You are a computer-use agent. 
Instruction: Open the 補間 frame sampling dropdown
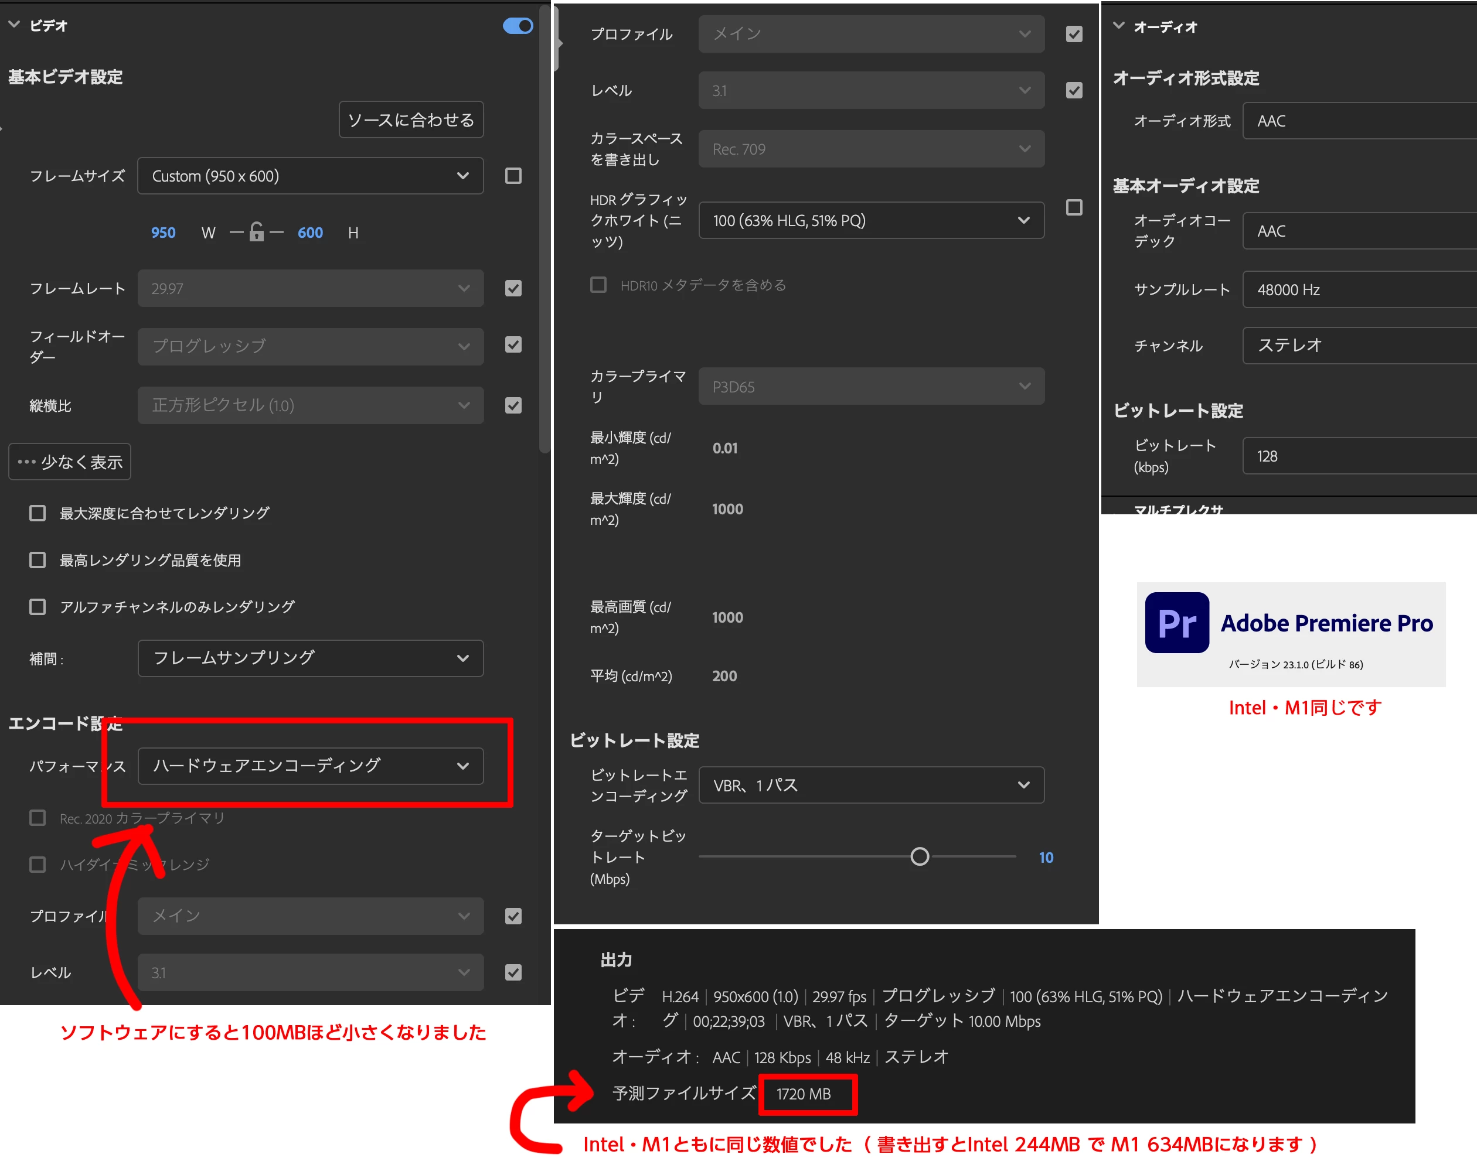click(310, 658)
